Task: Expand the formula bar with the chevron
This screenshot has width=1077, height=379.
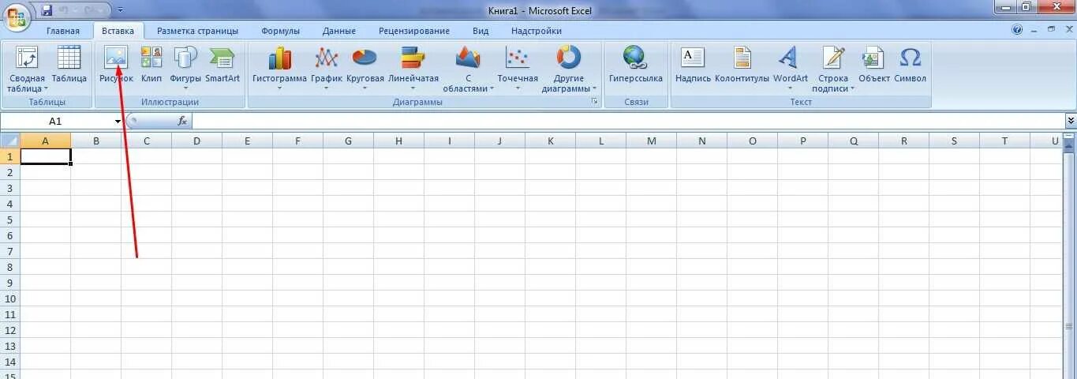Action: point(1071,121)
